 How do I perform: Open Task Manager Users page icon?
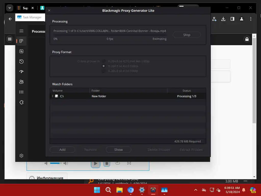coord(21,82)
